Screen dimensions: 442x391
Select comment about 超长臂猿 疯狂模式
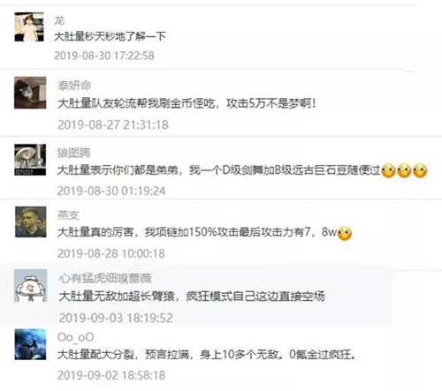[x=192, y=297]
